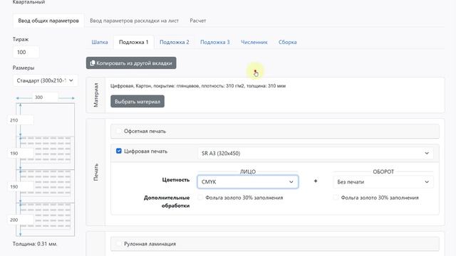The width and height of the screenshot is (456, 256).
Task: Open the 'SR A3 (320x450)' printer dropdown
Action: pos(316,154)
